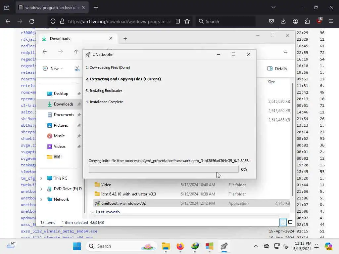The width and height of the screenshot is (339, 254).
Task: Switch Explorer to details list view
Action: pos(283,222)
